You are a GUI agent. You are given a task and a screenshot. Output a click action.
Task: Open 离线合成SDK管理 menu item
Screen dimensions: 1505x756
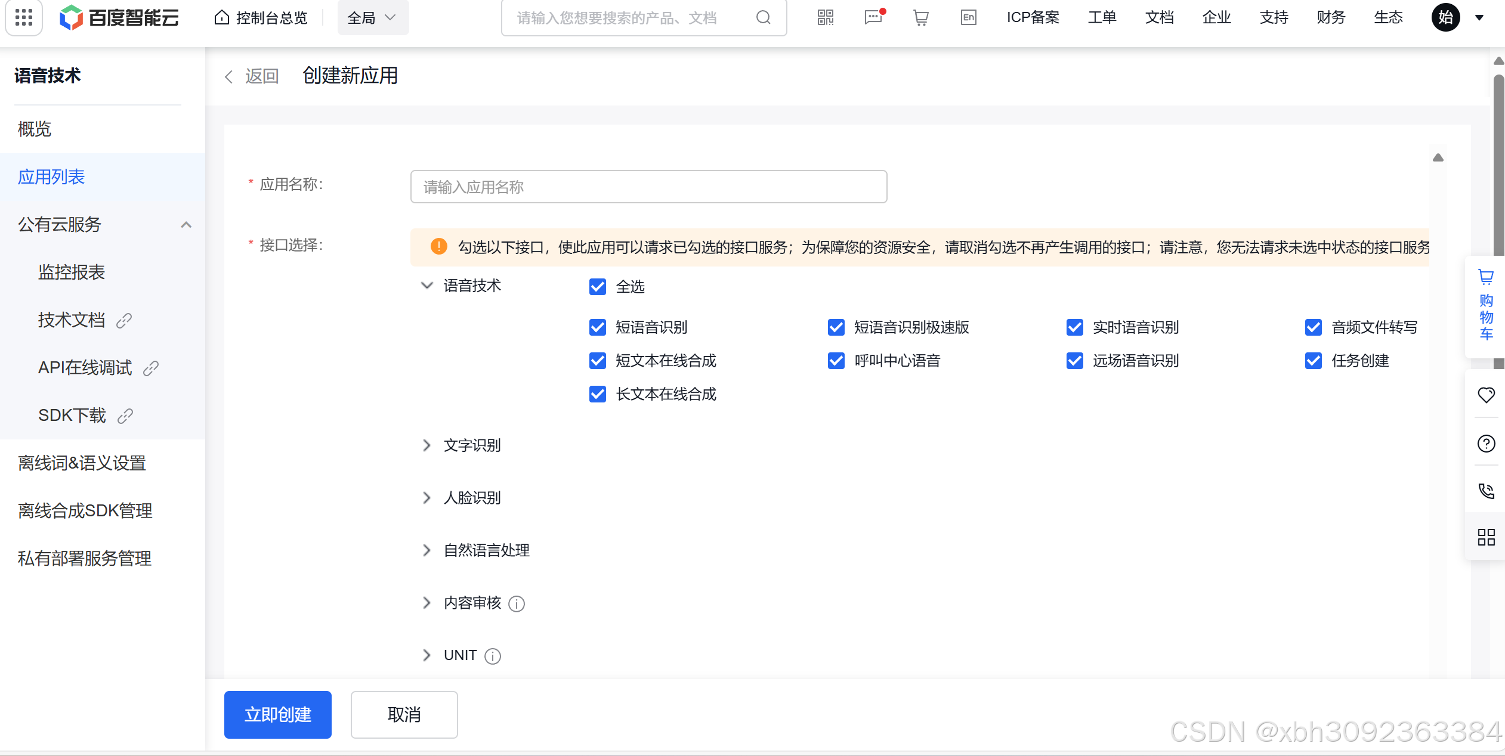pyautogui.click(x=85, y=511)
